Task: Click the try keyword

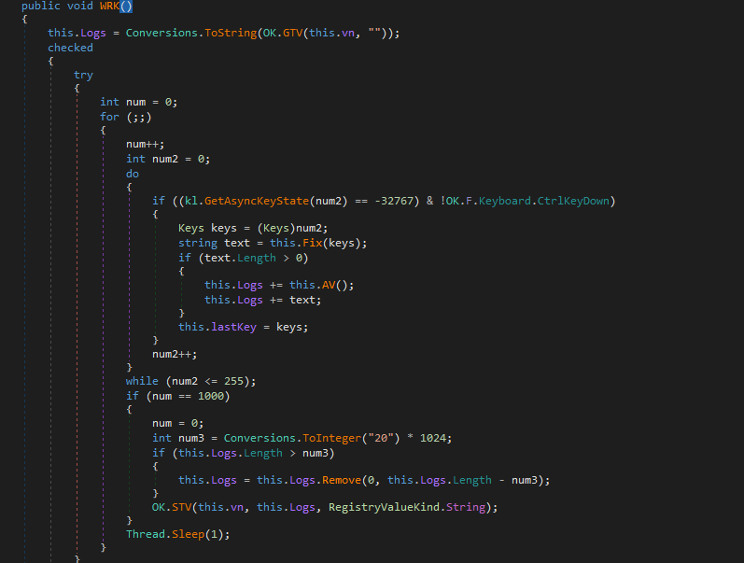Action: [x=83, y=75]
